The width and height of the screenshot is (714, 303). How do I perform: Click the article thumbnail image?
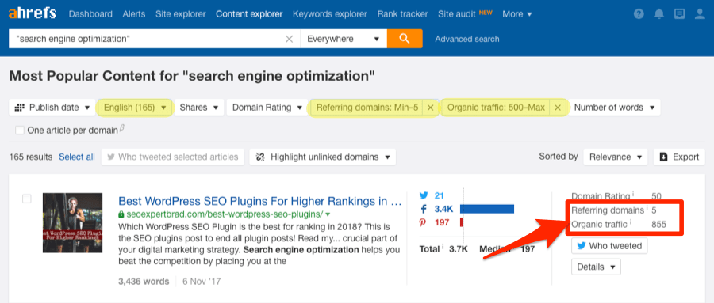(72, 222)
